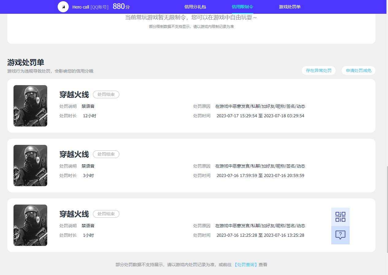Click the 3小时 penalty duration value
This screenshot has height=275, width=388.
tap(88, 175)
